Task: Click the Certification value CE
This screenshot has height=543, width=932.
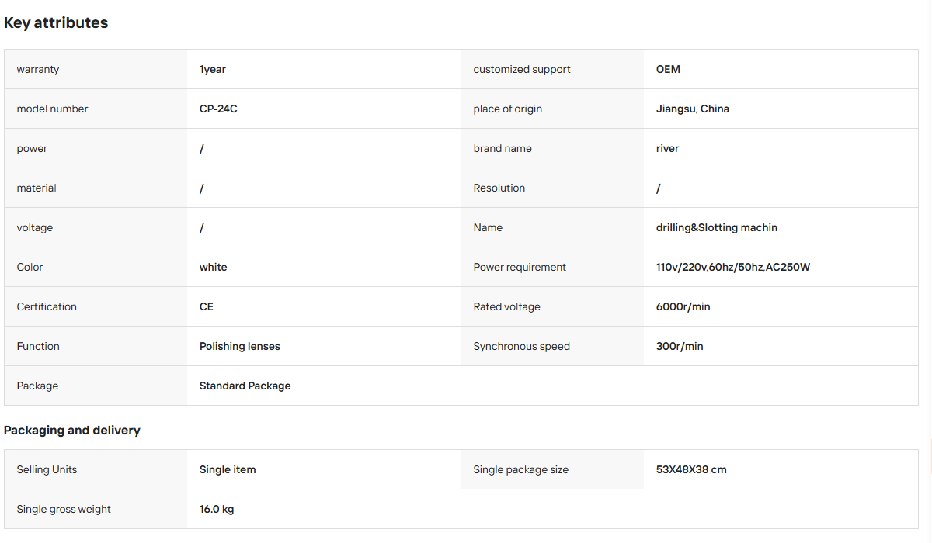Action: (x=207, y=307)
